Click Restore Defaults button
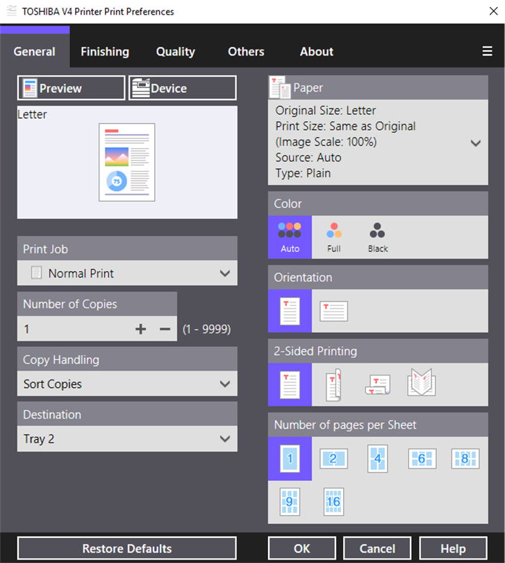 click(x=127, y=548)
